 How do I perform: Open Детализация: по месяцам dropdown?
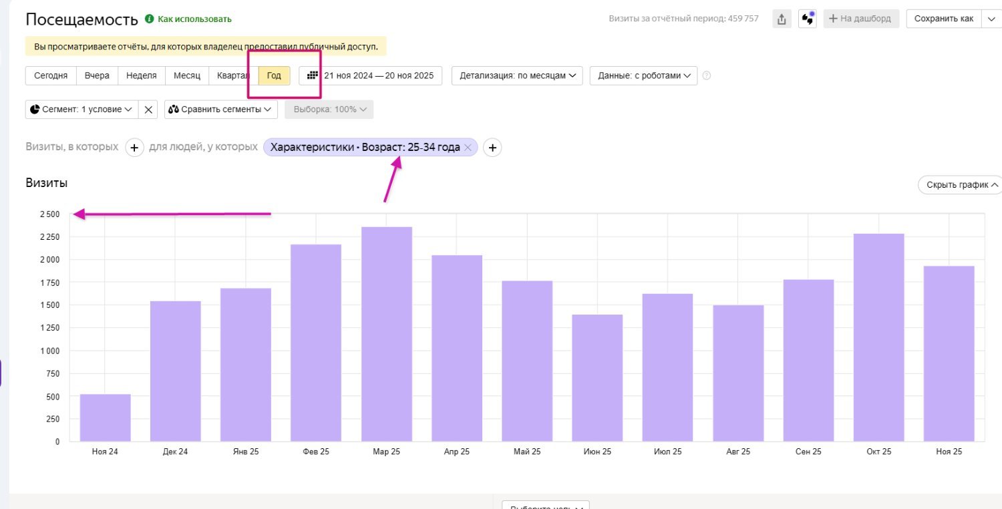coord(517,75)
